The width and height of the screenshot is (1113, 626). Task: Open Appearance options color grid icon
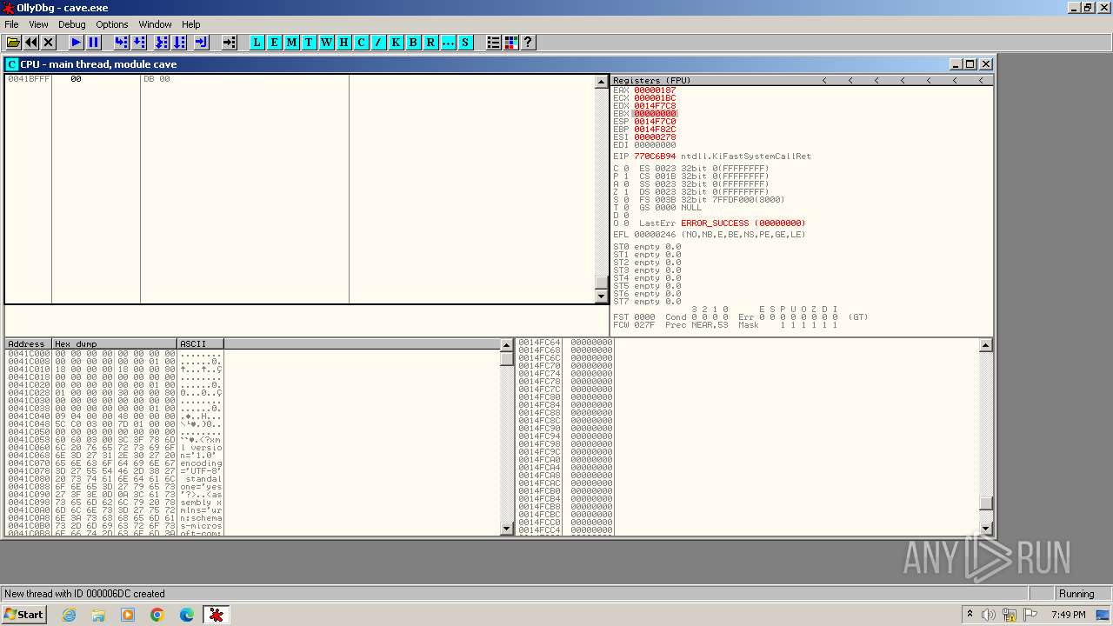(x=510, y=42)
